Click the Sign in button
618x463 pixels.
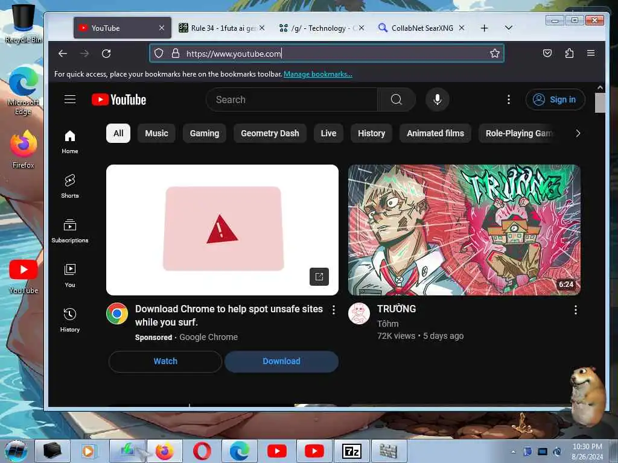(555, 99)
